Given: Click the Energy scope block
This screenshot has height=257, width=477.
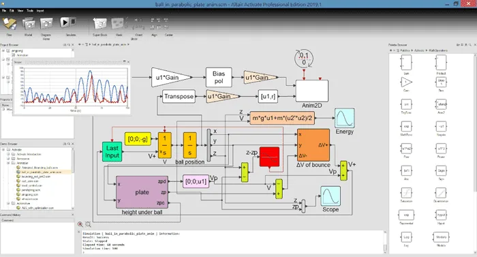Looking at the screenshot, I should coord(344,118).
